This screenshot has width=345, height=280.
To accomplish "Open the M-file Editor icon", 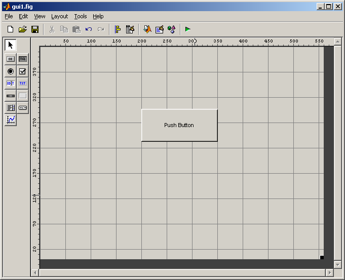I will point(147,29).
